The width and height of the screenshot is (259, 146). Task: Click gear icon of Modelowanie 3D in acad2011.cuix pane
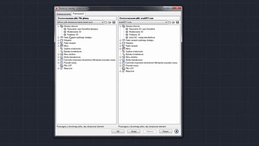pos(127,32)
